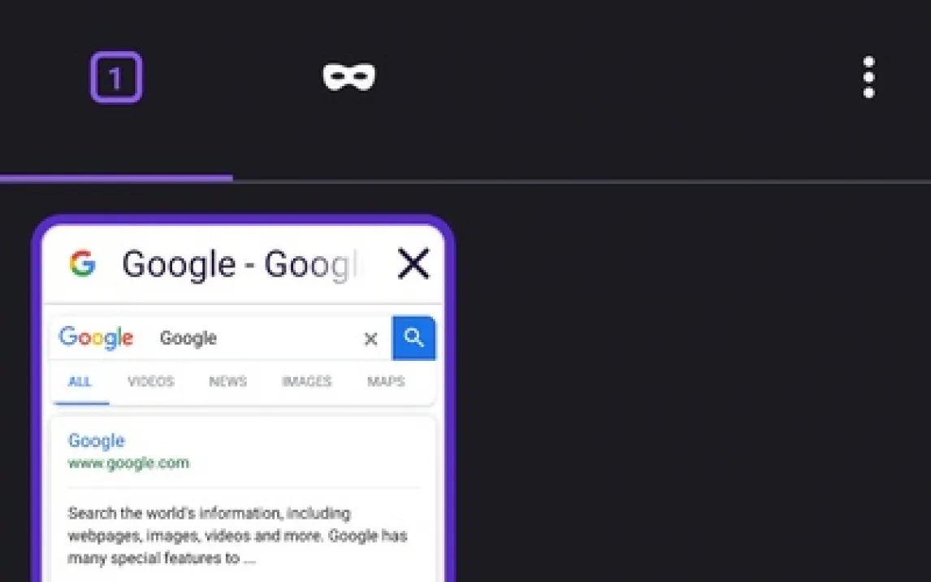Open the three-dot overflow menu
The image size is (931, 582).
click(x=868, y=77)
